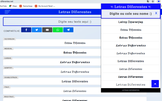Open the hamburger menu on Letras Diferentes page

[7, 12]
